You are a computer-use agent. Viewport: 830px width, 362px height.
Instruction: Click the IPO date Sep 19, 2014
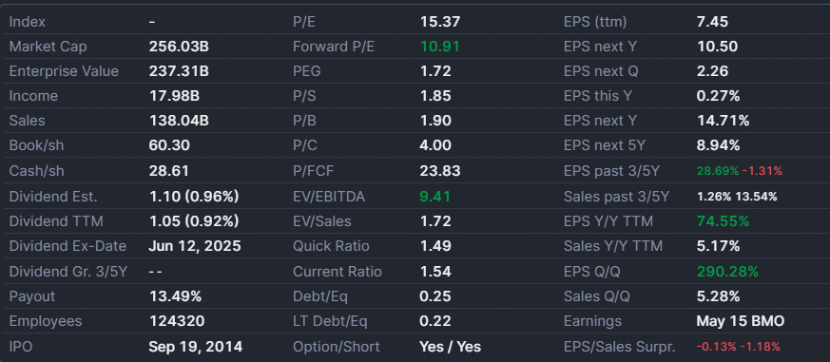click(x=195, y=347)
